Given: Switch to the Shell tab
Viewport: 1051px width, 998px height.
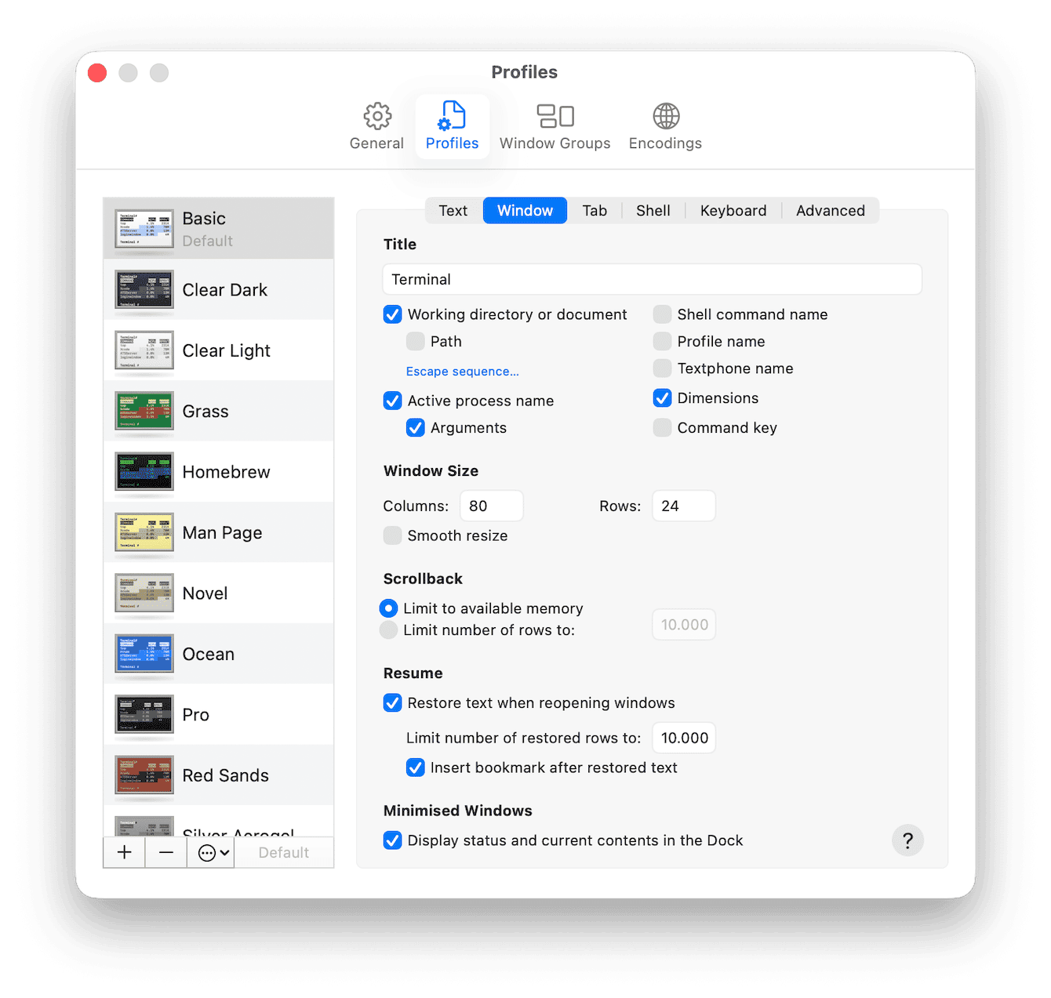Looking at the screenshot, I should coord(653,211).
